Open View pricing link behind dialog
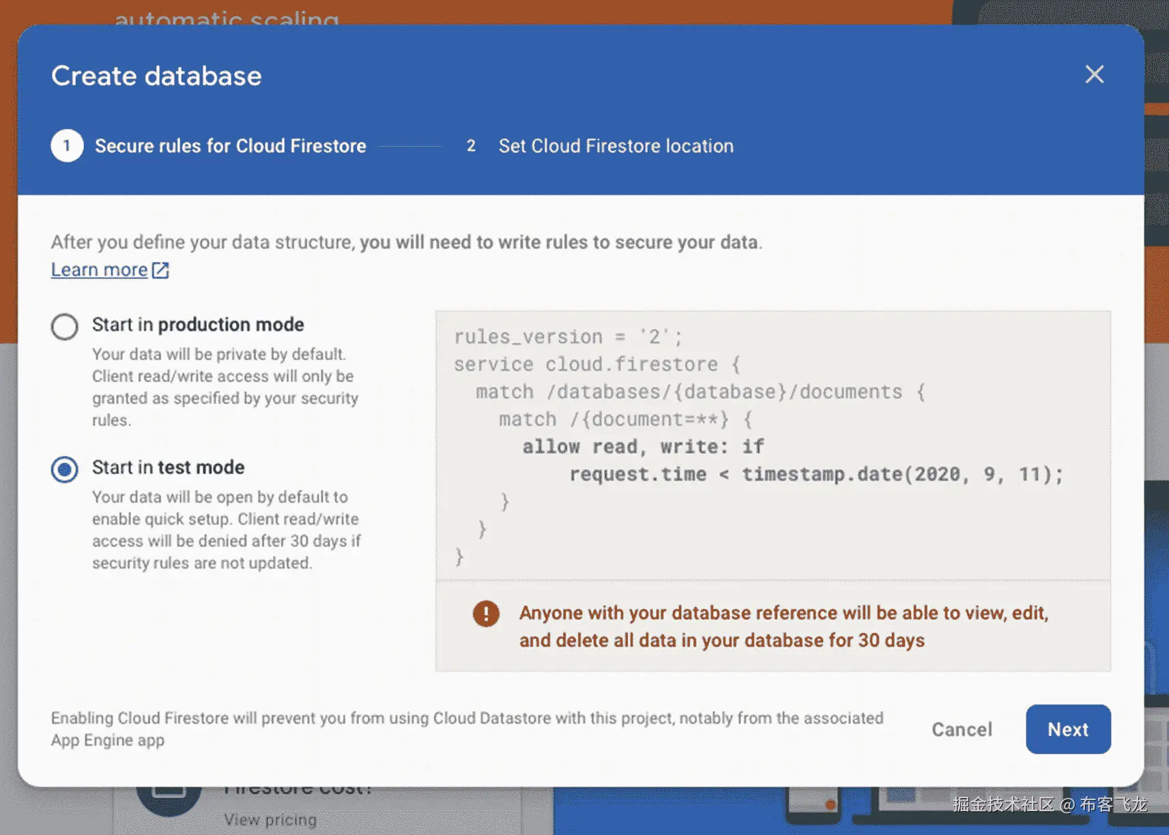This screenshot has height=835, width=1169. coord(270,819)
